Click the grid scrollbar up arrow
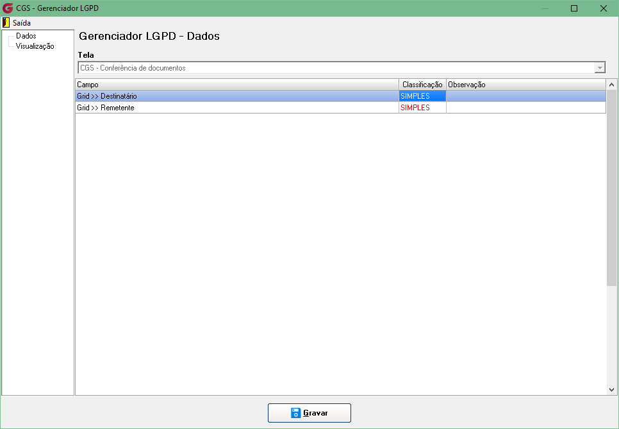619x429 pixels. click(611, 85)
